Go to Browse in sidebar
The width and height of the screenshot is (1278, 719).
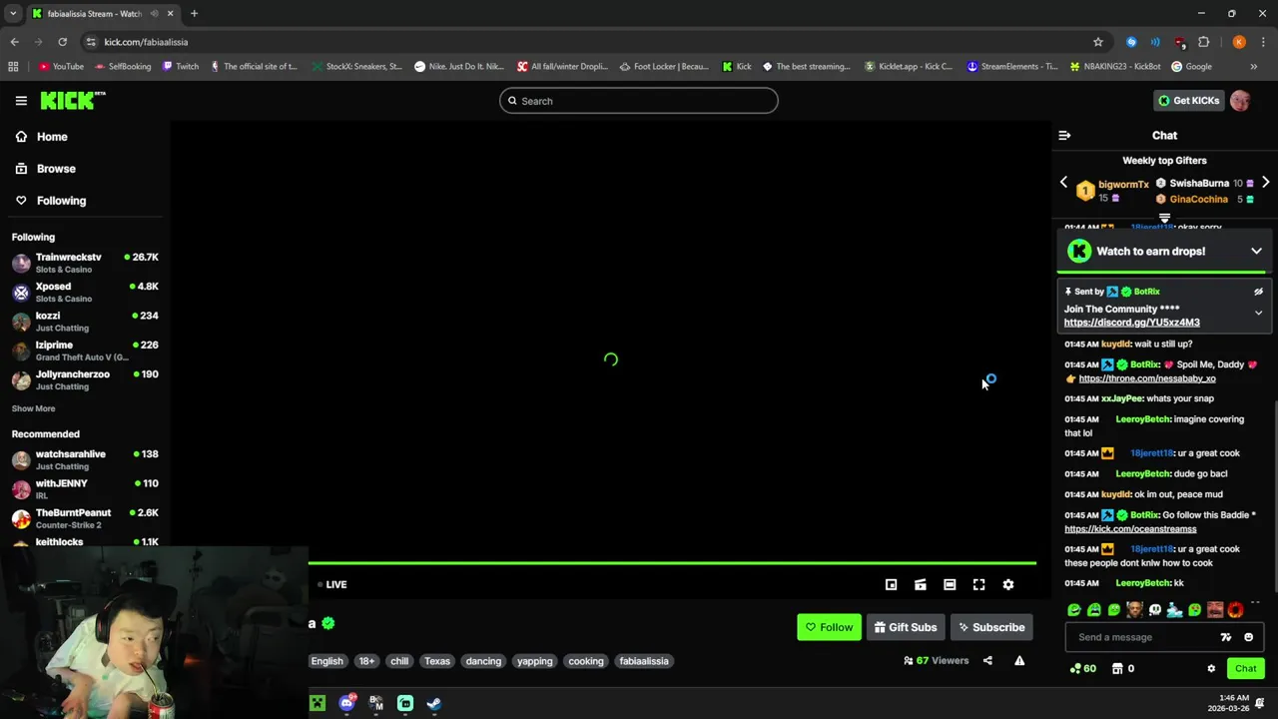[45, 169]
